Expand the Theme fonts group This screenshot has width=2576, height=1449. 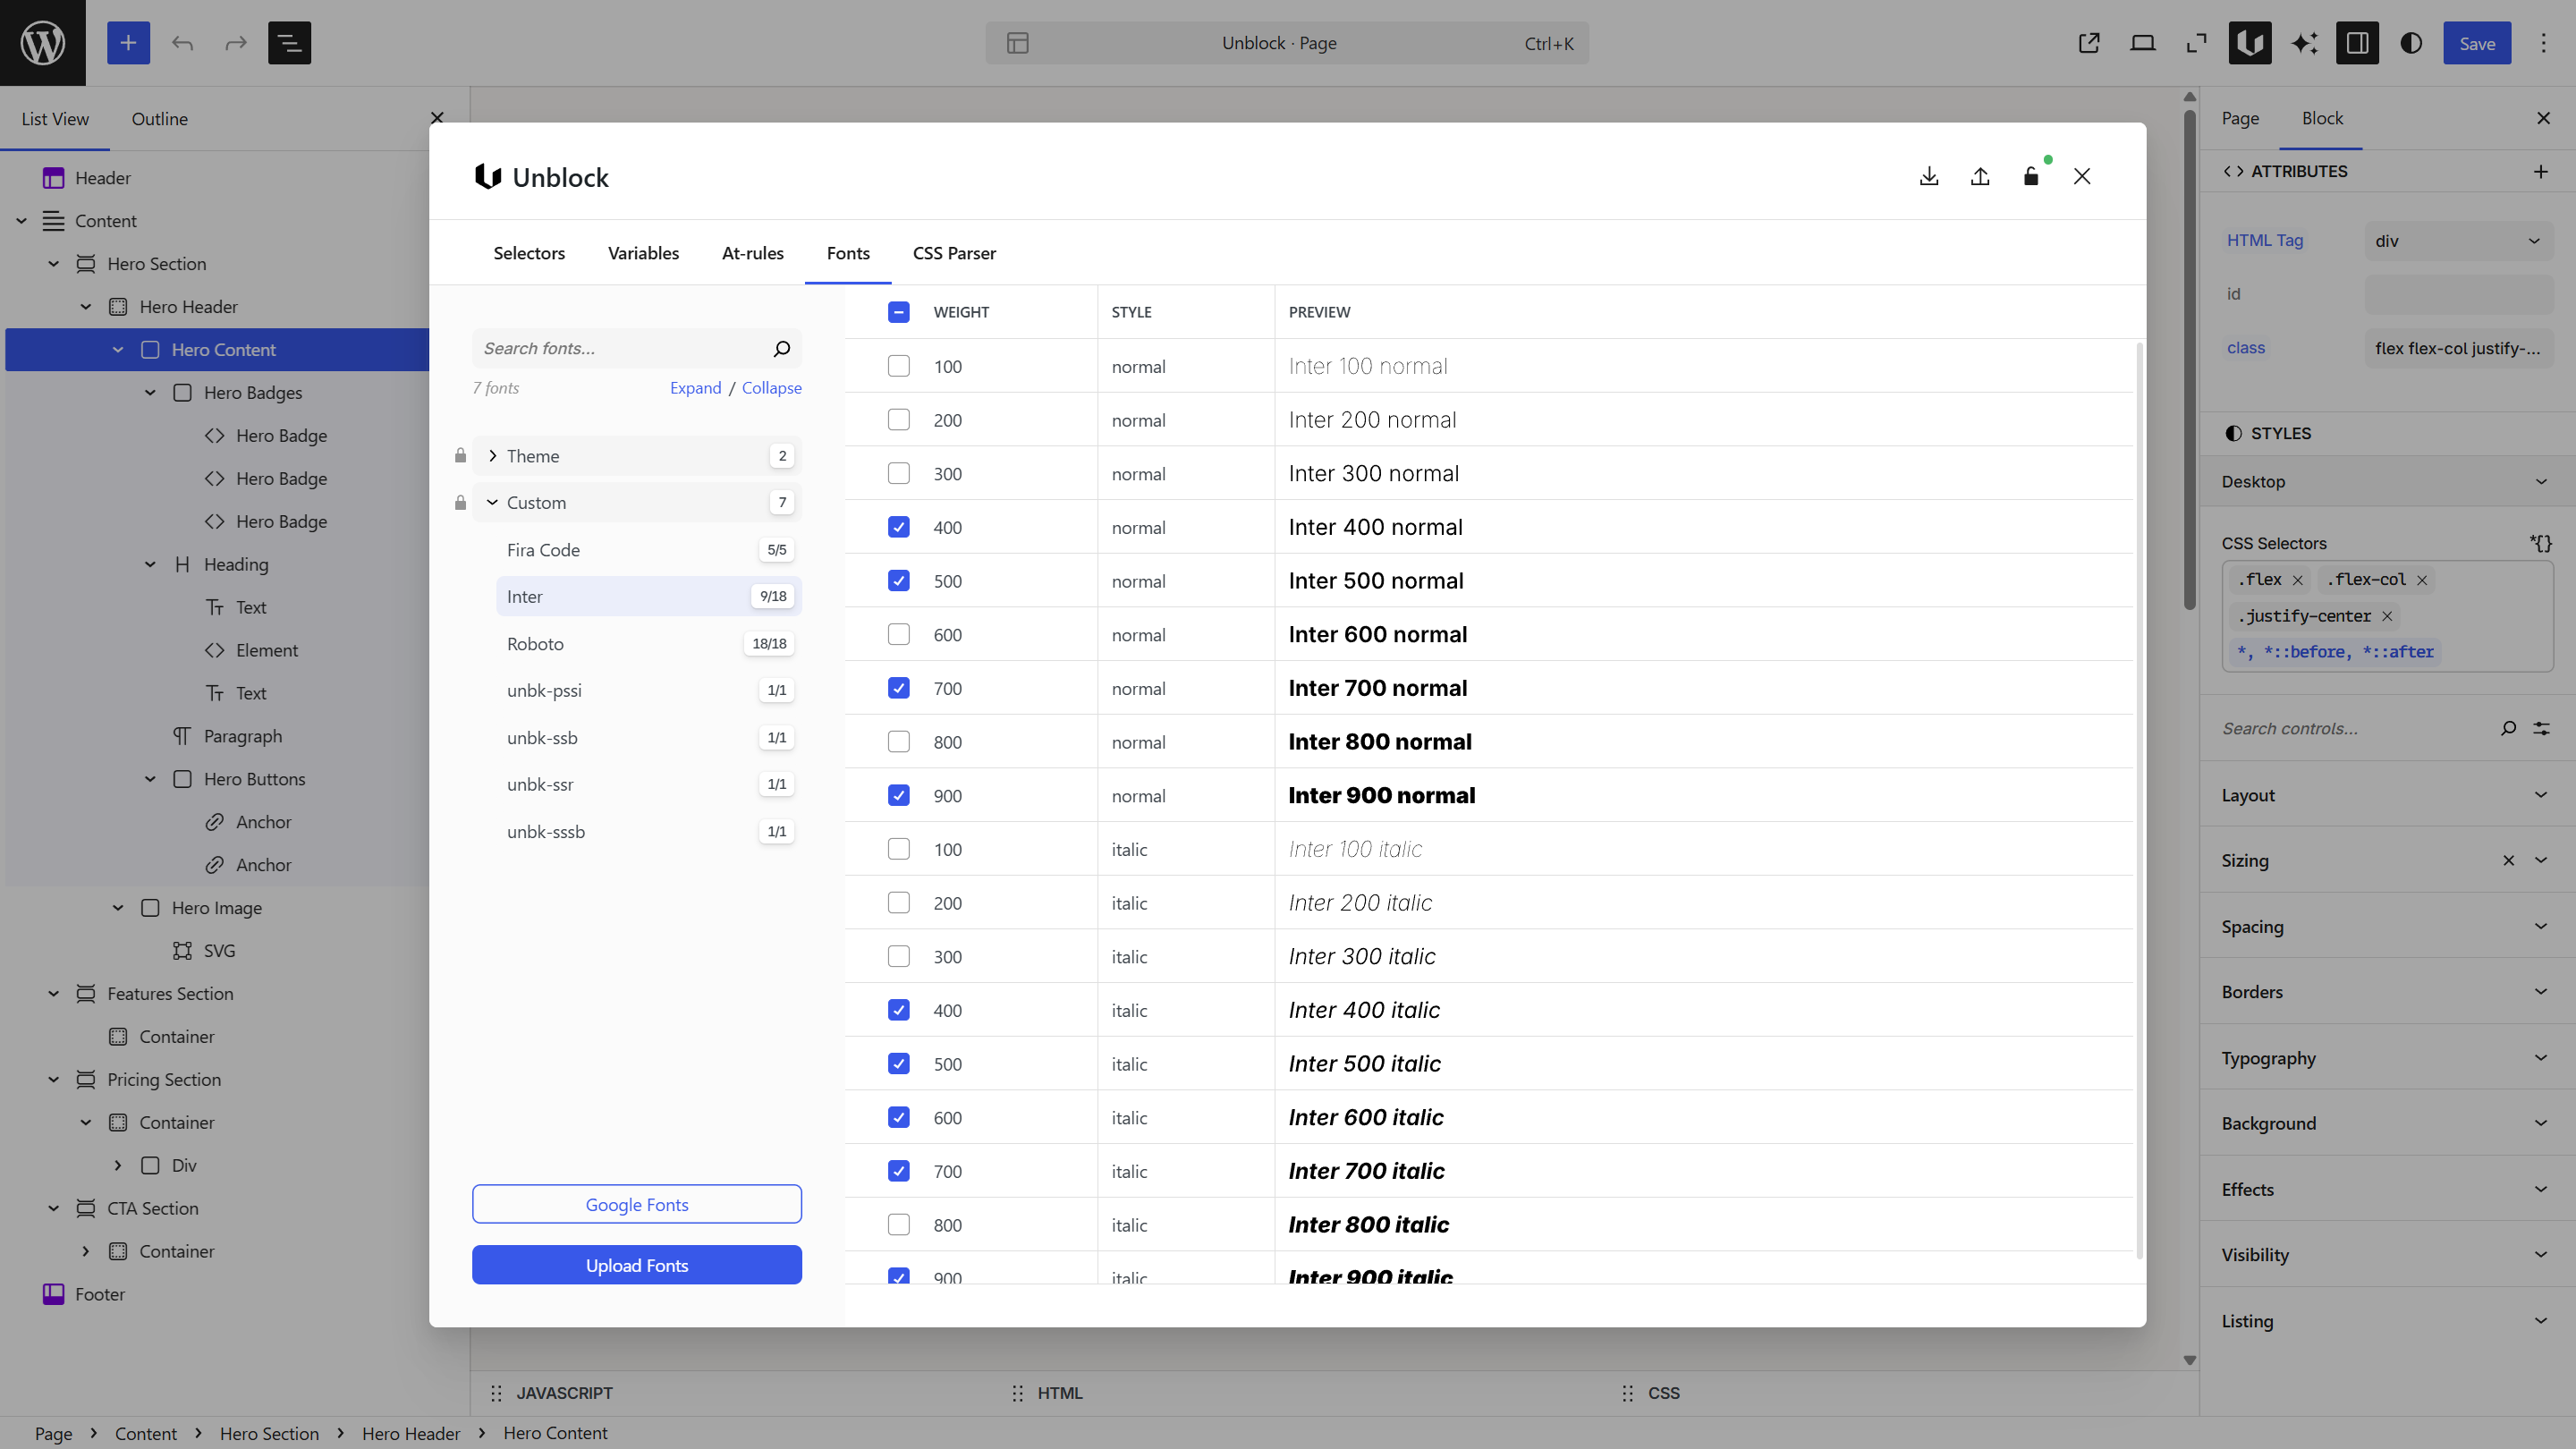(x=492, y=455)
